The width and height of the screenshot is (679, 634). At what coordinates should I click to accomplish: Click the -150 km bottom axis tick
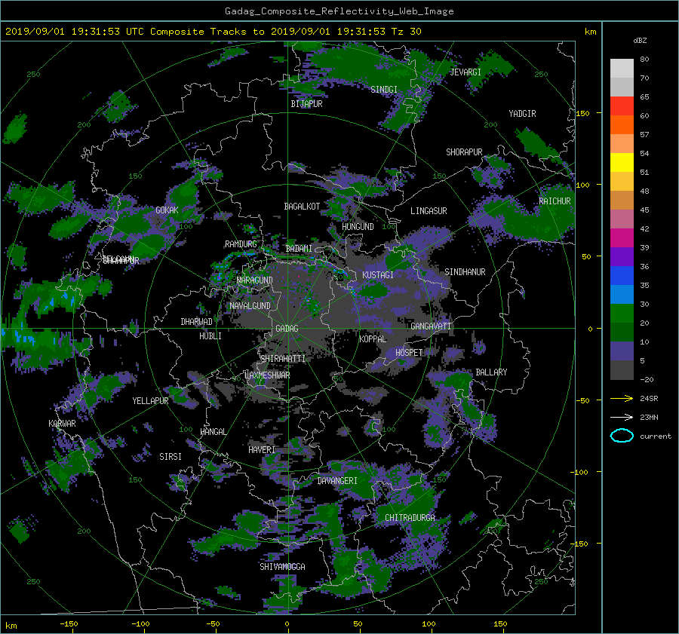69,623
